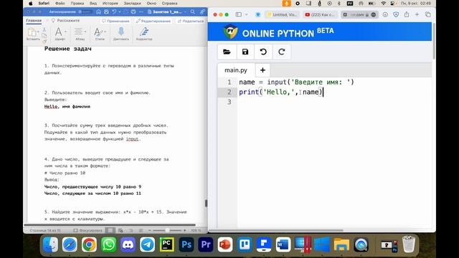This screenshot has height=258, width=459.
Task: Start Диктовать dictation in Word
Action: pos(121,34)
